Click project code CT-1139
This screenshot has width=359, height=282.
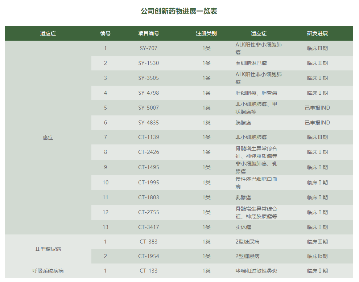tap(148, 137)
